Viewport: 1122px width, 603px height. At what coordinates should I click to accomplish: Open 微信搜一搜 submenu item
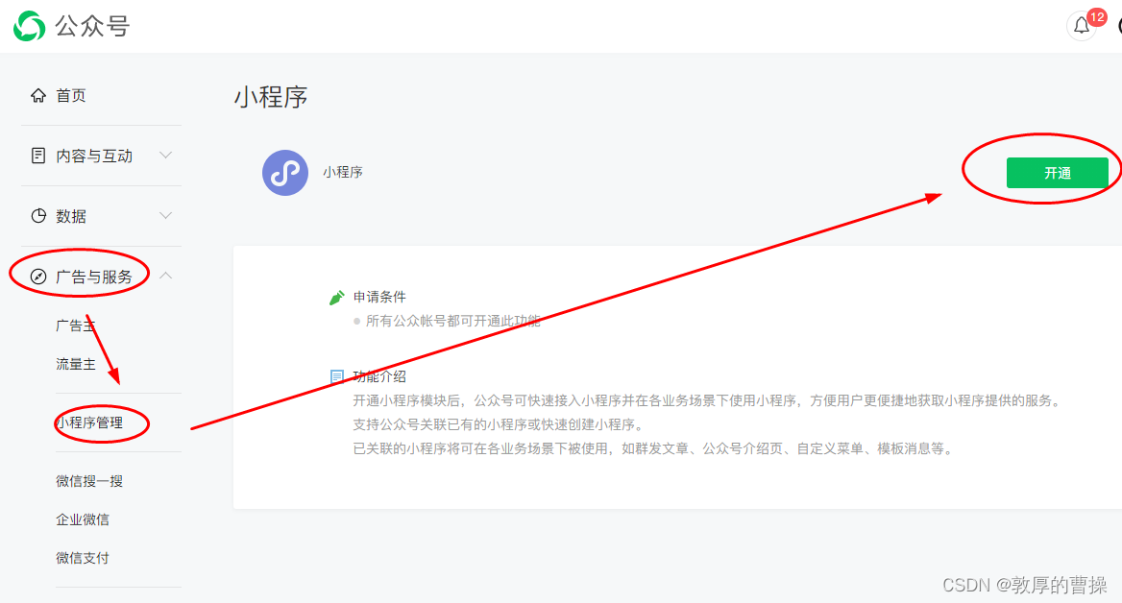click(x=89, y=481)
